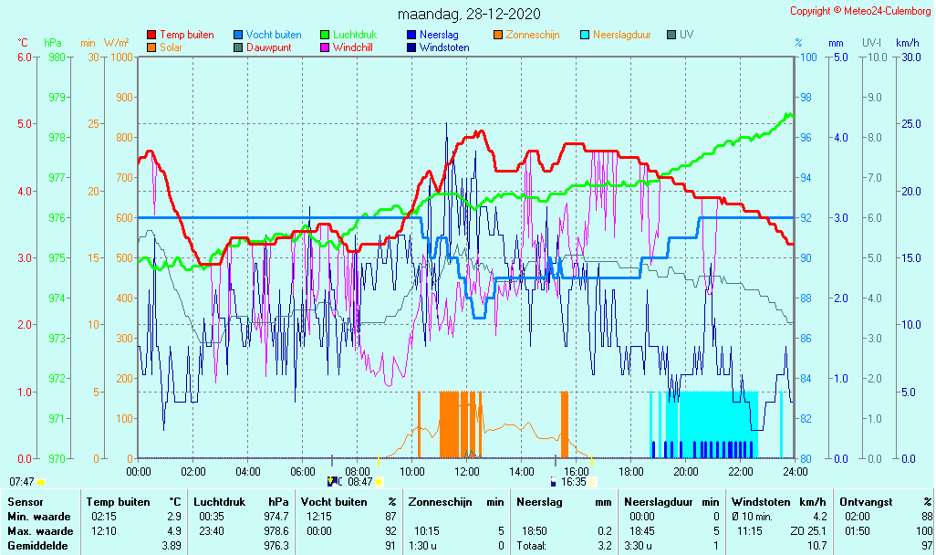
Task: Select the UV legend label
Action: [x=687, y=35]
